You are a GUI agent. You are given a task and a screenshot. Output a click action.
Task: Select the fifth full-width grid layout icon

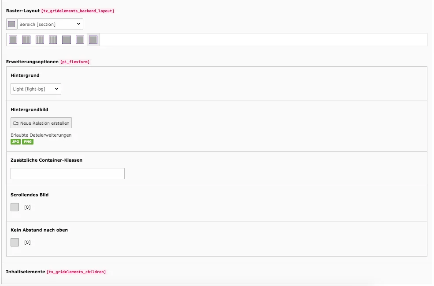coord(66,40)
